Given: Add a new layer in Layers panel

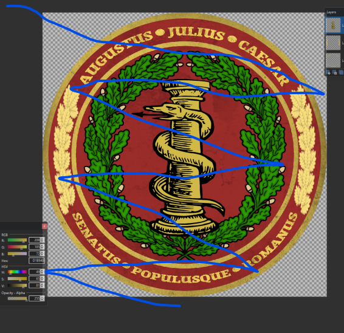Looking at the screenshot, I should 328,72.
